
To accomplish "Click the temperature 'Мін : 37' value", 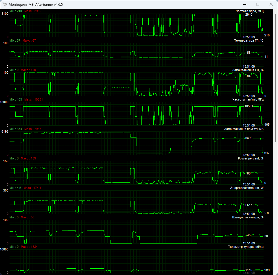I will pos(15,40).
